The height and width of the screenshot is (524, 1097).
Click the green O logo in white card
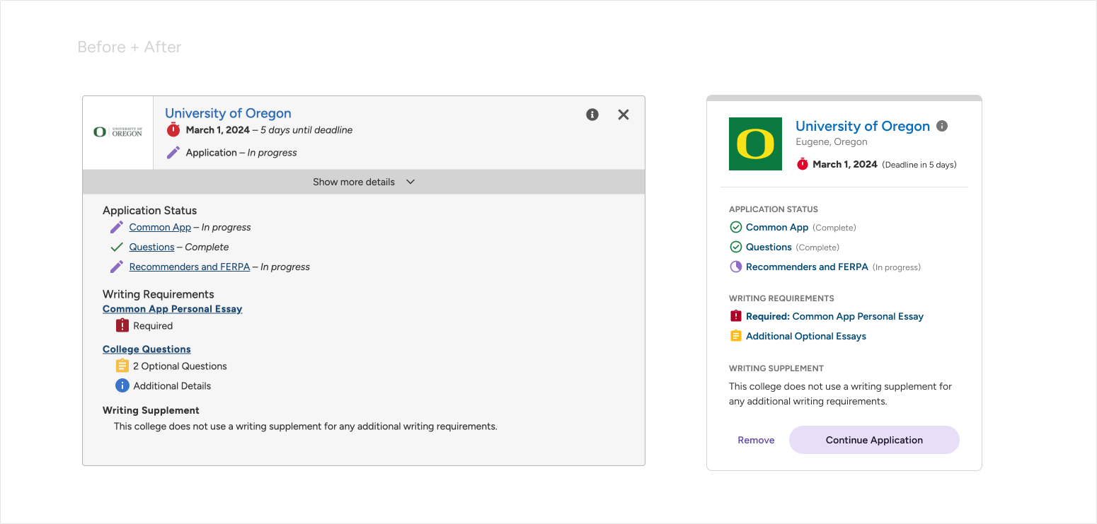coord(755,144)
